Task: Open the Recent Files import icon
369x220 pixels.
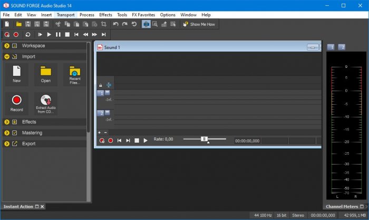Action: (x=74, y=72)
